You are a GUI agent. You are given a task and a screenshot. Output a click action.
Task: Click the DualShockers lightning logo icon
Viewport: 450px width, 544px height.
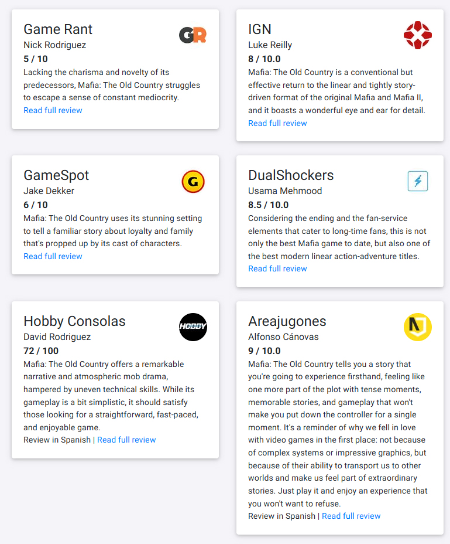[417, 182]
